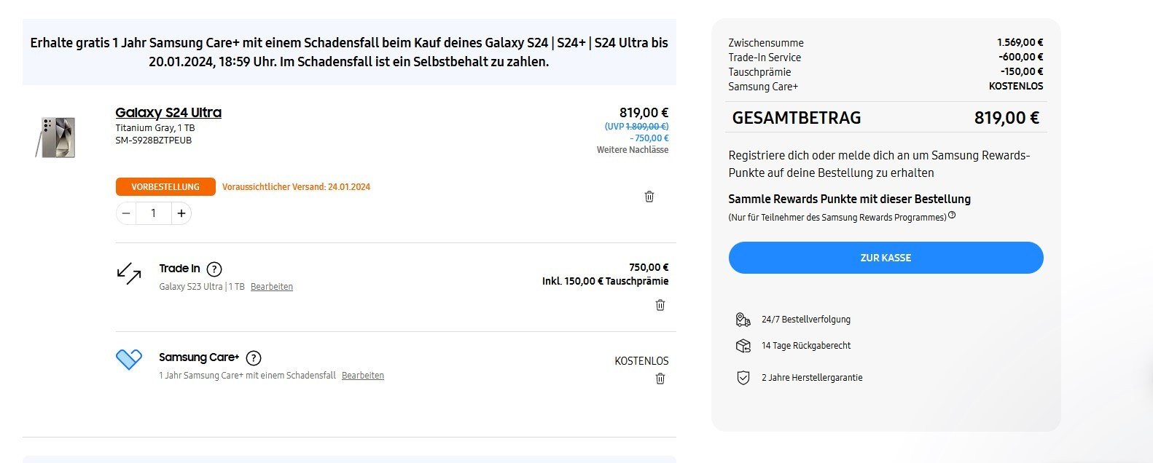Click the Samsung Care+ heart icon

point(129,359)
